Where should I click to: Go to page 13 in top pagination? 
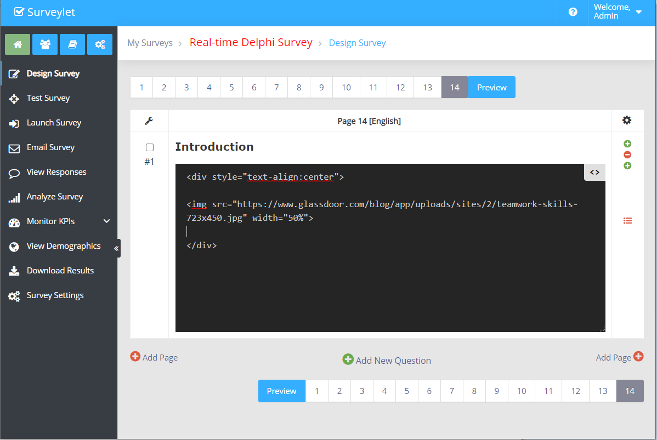coord(427,87)
